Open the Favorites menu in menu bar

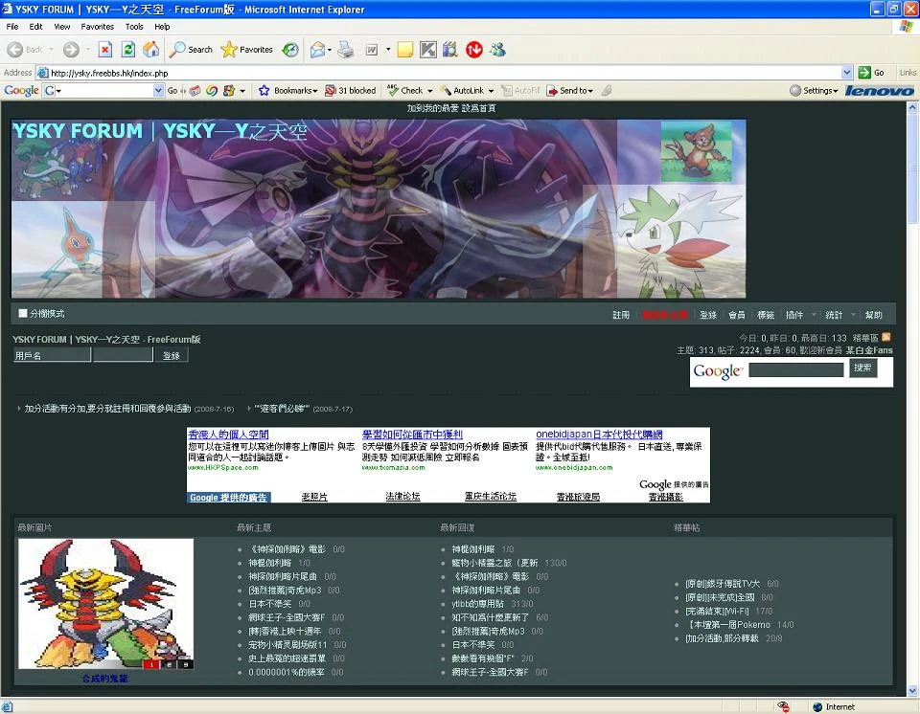(98, 27)
